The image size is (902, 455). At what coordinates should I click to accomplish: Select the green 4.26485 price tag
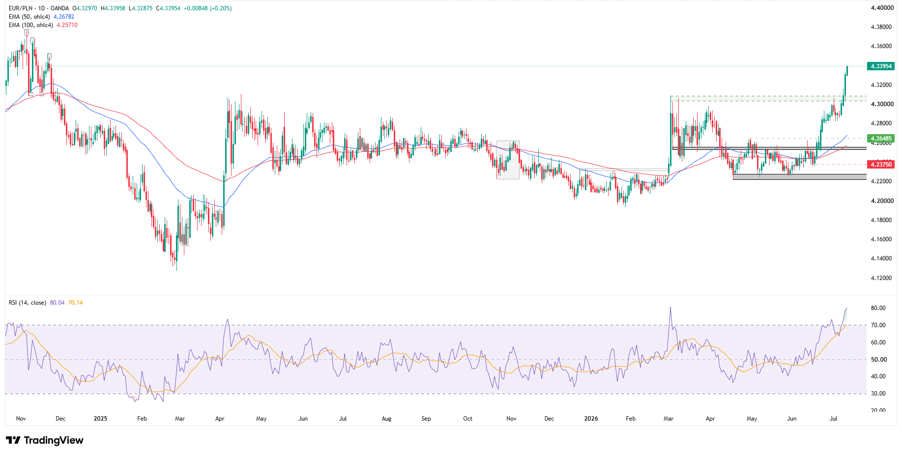pos(881,139)
